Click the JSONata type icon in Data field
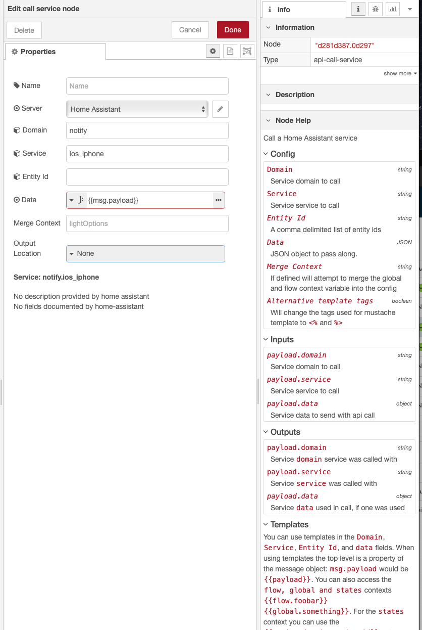The height and width of the screenshot is (630, 422). (x=80, y=200)
